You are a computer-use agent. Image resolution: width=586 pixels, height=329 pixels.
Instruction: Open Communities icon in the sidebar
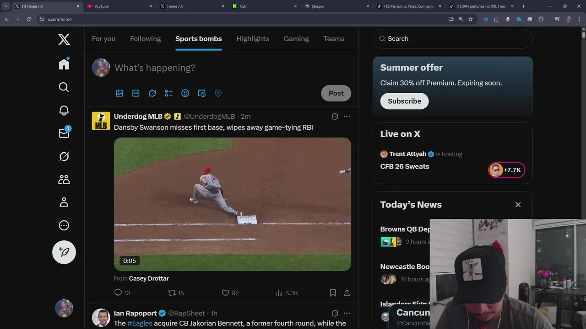tap(64, 179)
